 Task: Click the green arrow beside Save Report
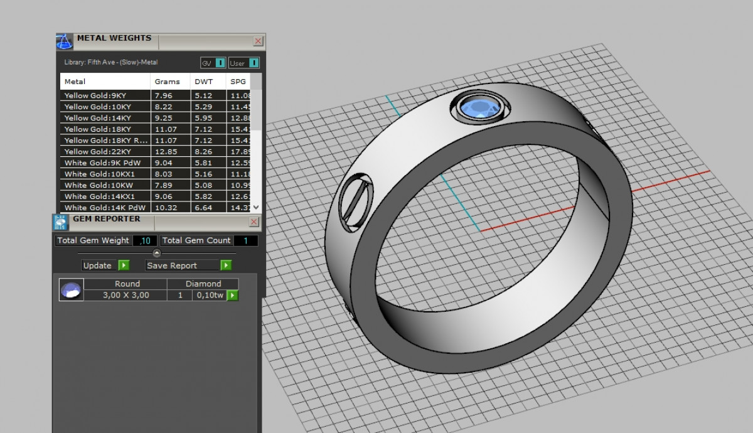click(226, 265)
